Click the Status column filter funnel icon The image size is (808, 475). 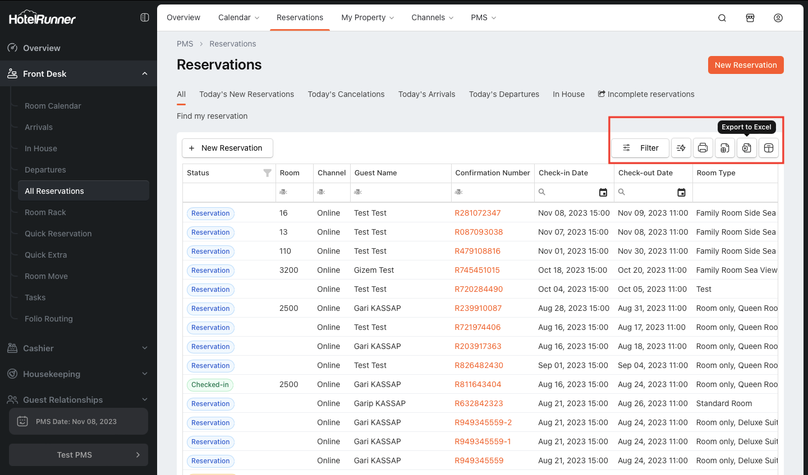point(267,173)
